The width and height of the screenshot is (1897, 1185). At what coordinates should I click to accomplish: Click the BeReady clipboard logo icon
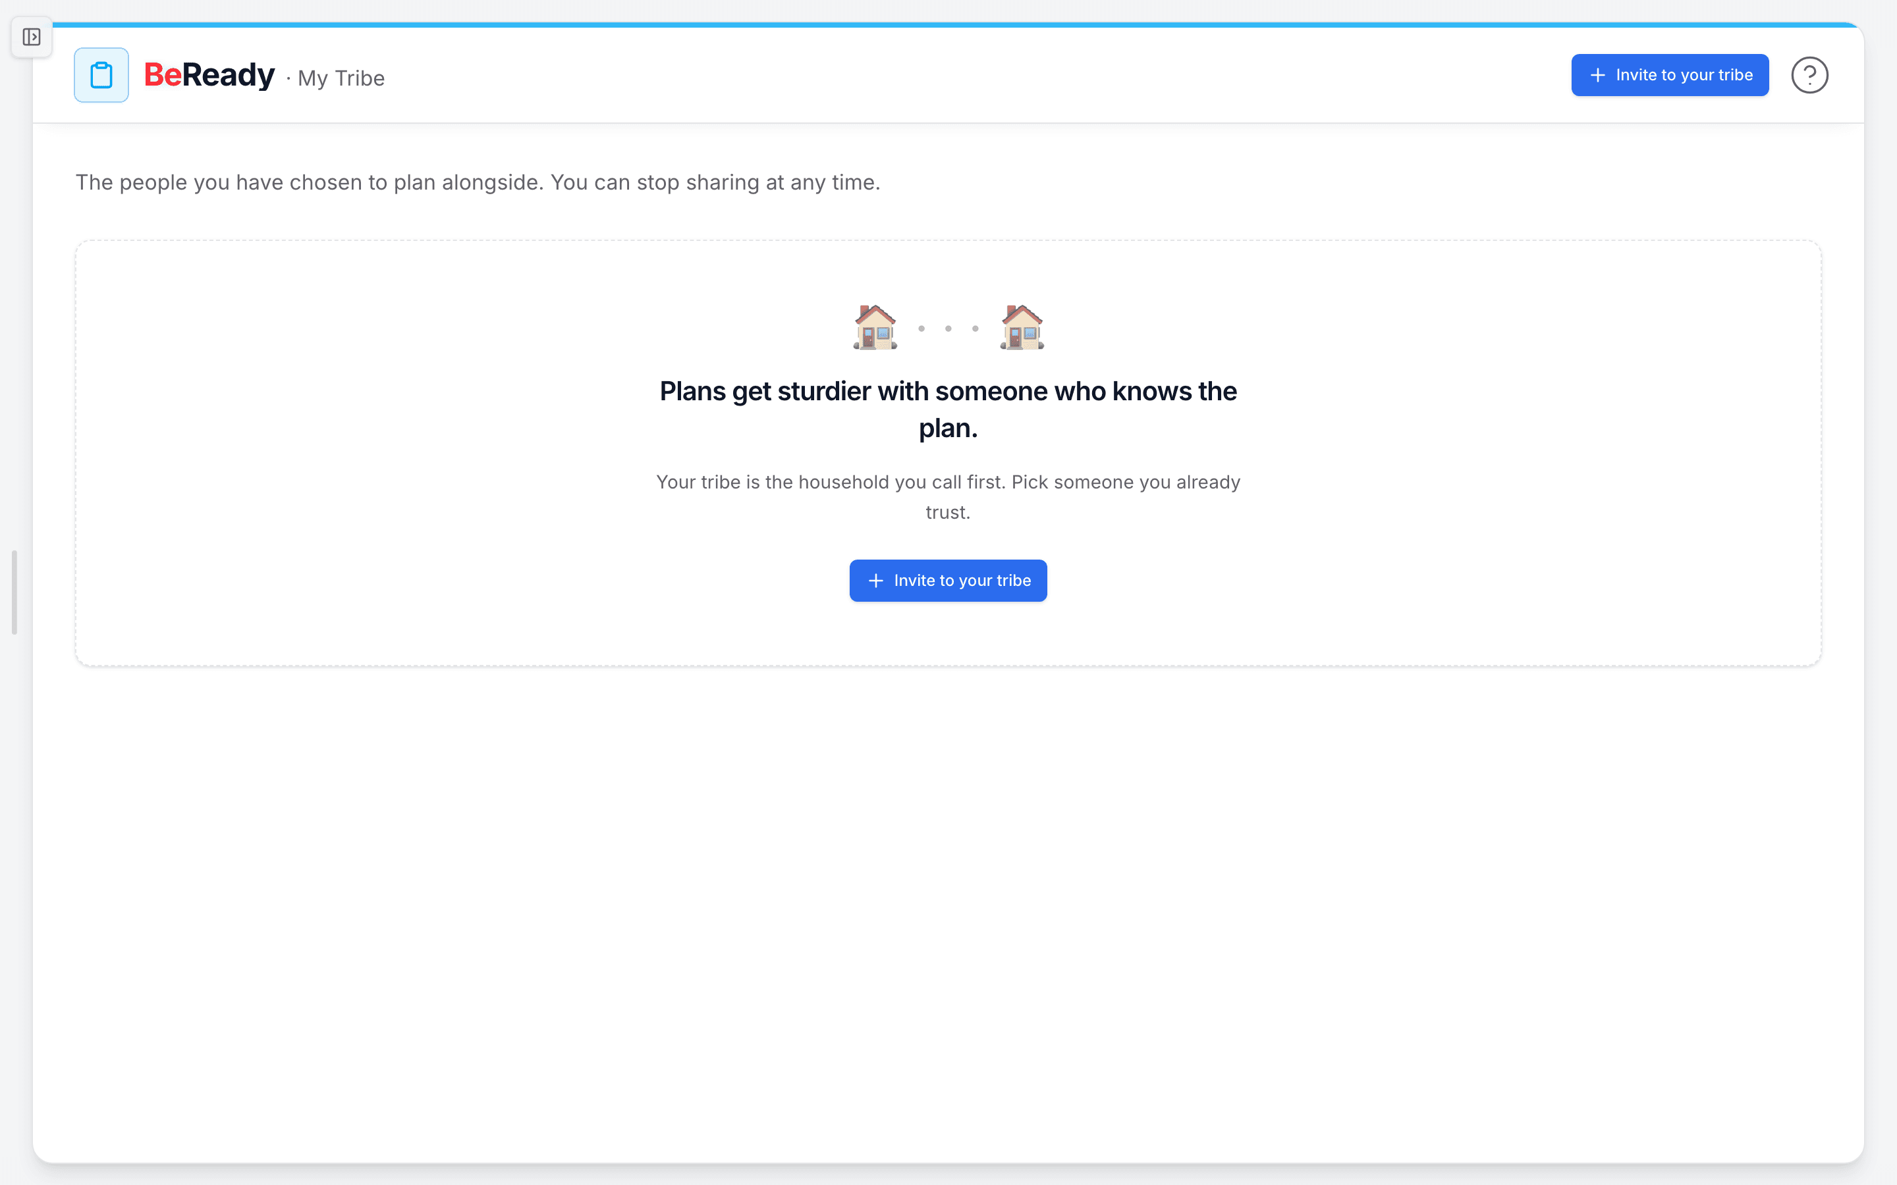coord(101,75)
